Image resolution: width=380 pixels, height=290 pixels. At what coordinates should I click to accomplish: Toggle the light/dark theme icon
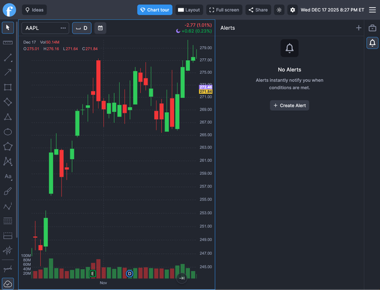tap(279, 10)
